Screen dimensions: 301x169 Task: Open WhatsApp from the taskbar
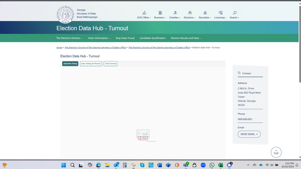pos(212,165)
